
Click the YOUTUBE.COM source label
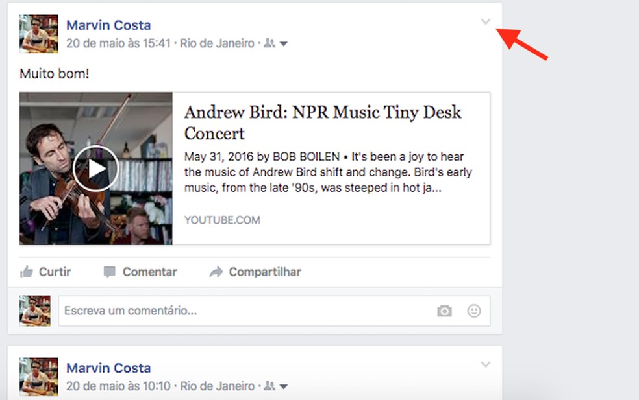222,220
